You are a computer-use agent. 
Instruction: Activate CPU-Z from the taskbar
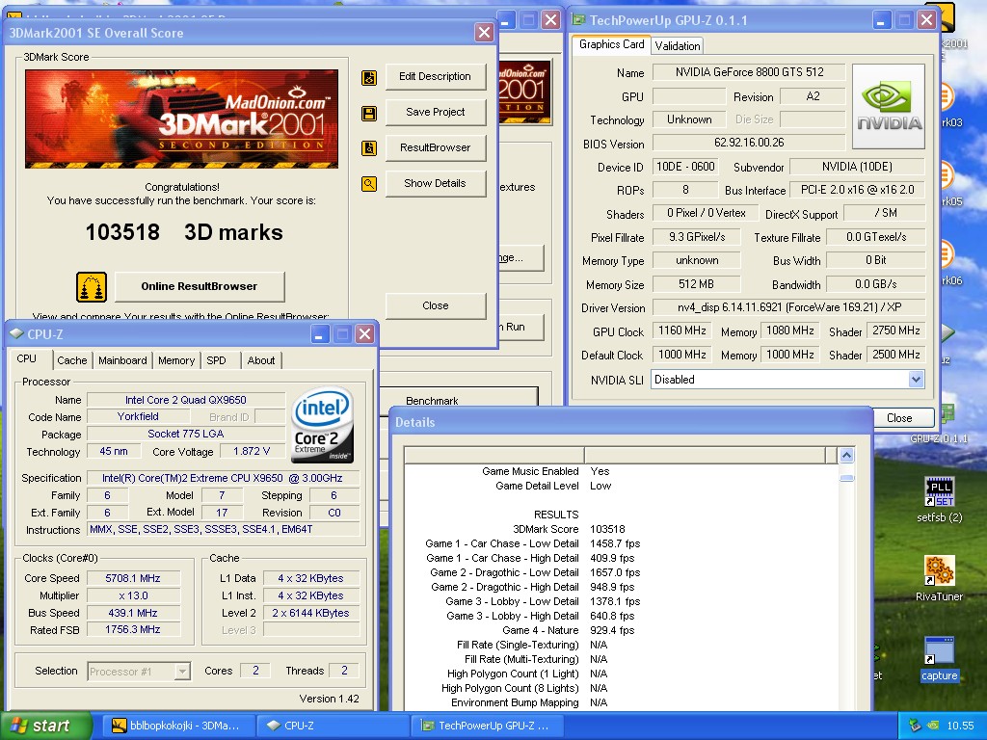tap(333, 726)
